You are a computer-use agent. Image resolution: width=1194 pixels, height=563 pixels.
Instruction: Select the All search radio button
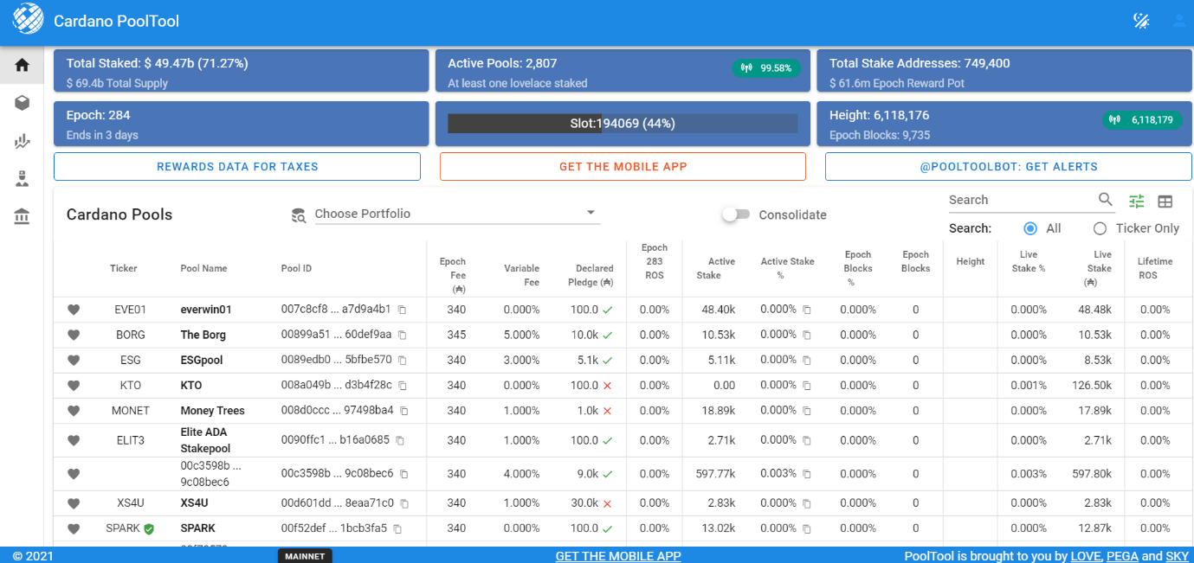coord(1030,228)
